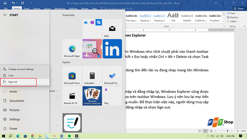Click the Power option in Start menu

(x=25, y=128)
